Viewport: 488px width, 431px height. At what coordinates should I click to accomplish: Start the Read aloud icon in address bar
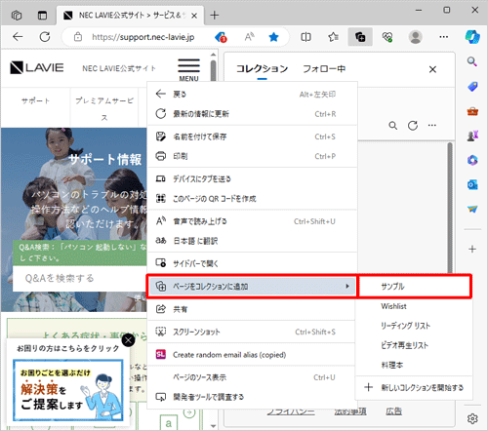tap(249, 37)
